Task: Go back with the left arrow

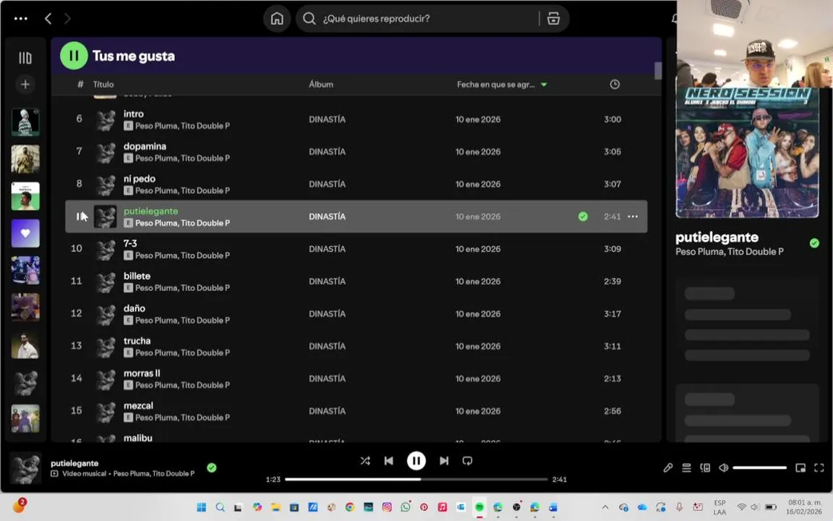Action: 48,19
